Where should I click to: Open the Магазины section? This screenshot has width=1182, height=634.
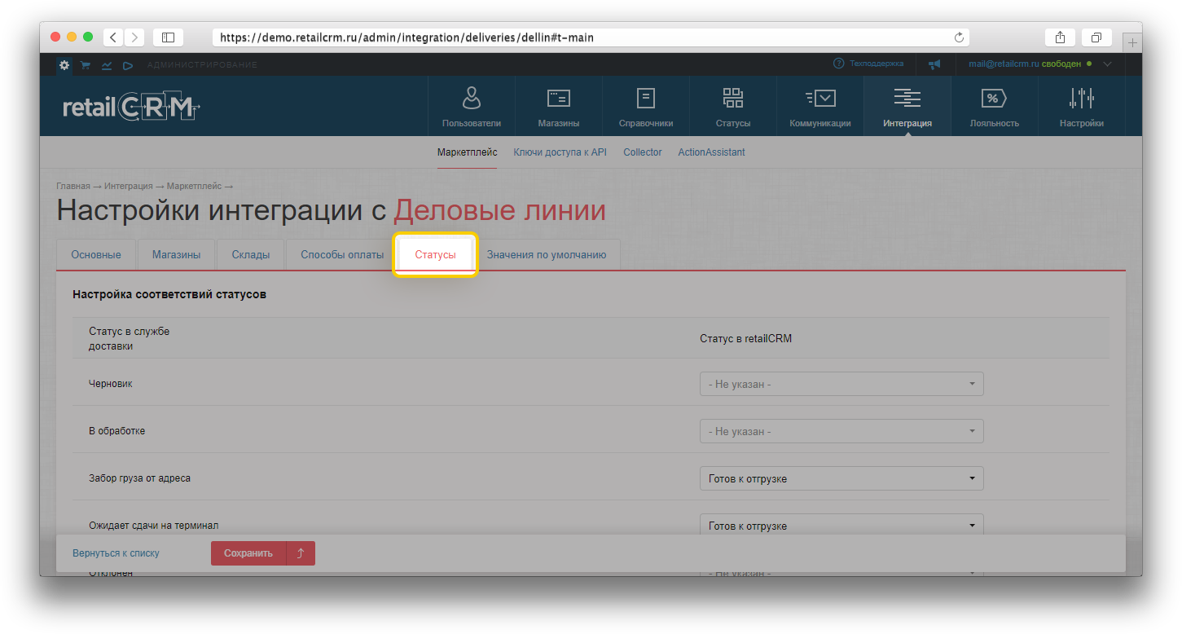click(x=559, y=107)
